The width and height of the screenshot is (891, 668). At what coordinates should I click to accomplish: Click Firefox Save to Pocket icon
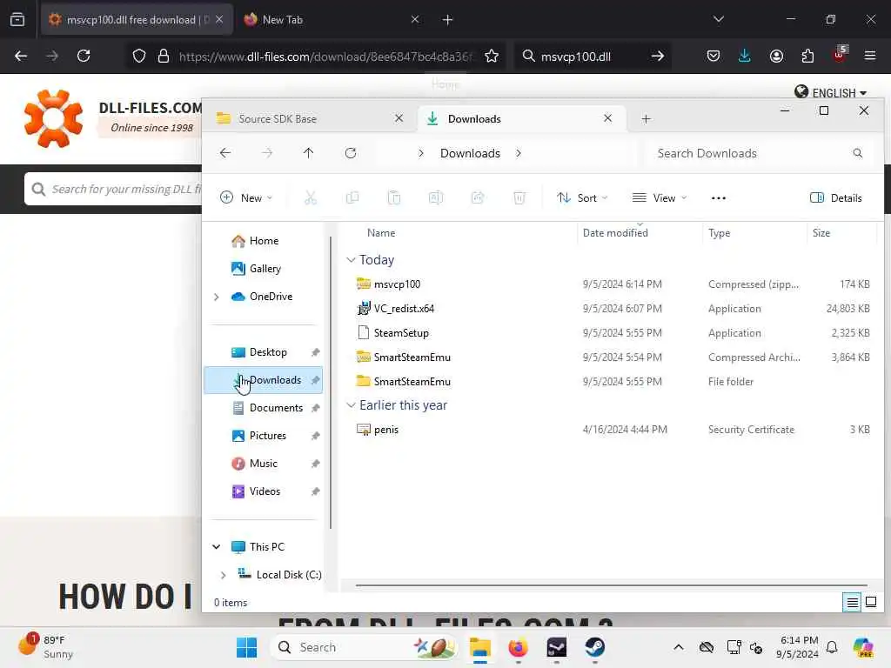click(713, 56)
